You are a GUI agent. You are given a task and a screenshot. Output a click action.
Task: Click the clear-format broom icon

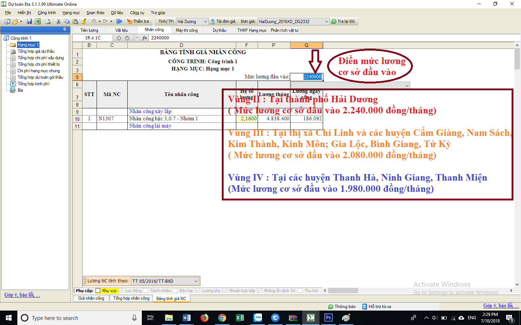[84, 22]
